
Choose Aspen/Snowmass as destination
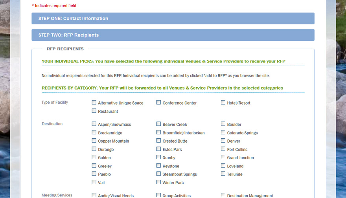[x=94, y=124]
